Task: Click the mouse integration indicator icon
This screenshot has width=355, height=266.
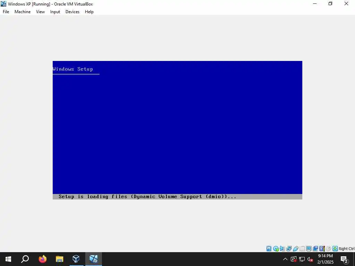Action: [x=329, y=249]
